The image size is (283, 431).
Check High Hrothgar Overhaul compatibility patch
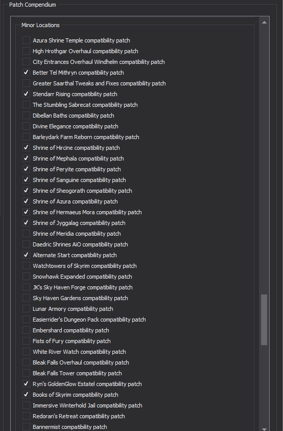(x=26, y=51)
